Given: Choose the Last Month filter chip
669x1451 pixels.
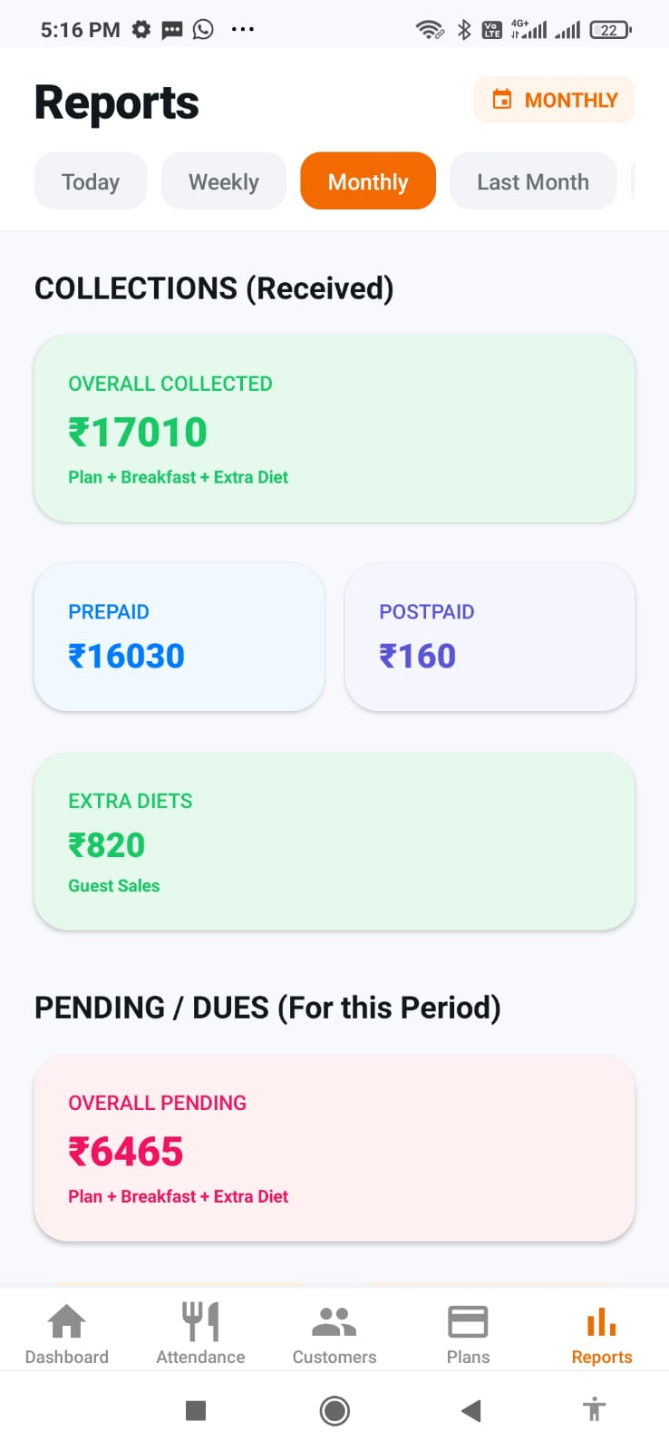Looking at the screenshot, I should (533, 181).
